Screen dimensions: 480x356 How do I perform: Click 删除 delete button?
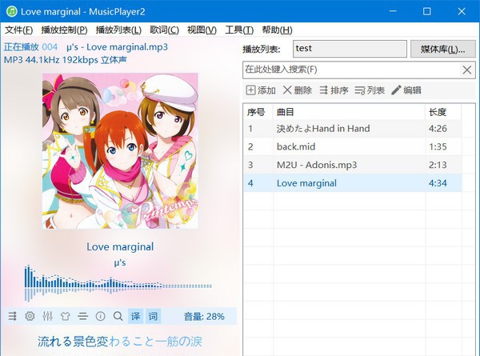[x=298, y=90]
